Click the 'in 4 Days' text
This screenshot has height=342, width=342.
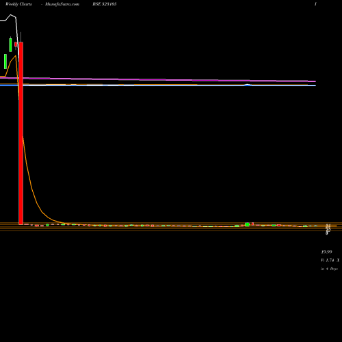329,269
